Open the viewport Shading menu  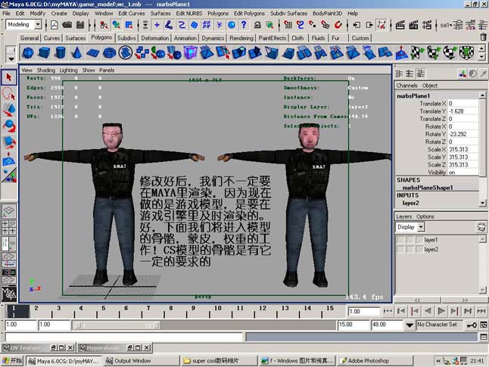click(46, 70)
